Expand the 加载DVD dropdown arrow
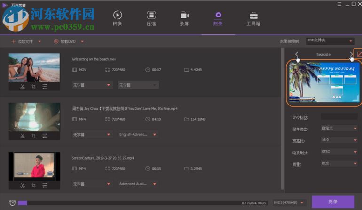362x210 pixels. pyautogui.click(x=82, y=41)
